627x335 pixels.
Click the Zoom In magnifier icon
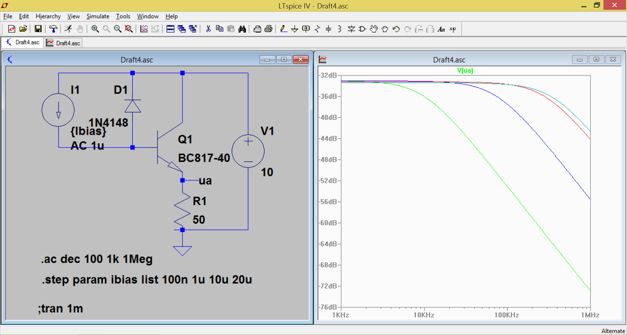coord(95,29)
